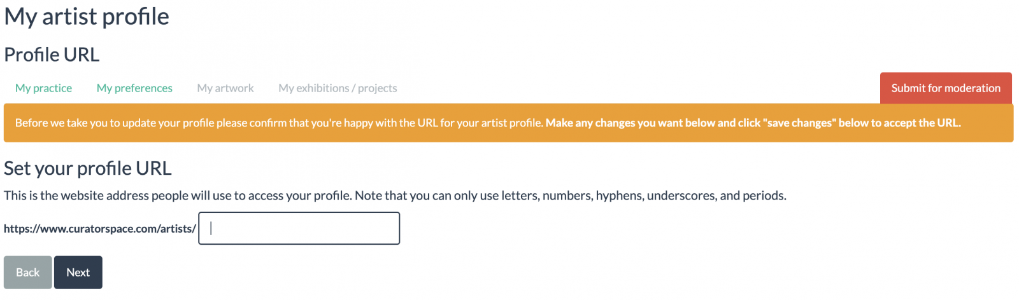
Task: Go to My exhibitions / projects tab
Action: coord(338,88)
